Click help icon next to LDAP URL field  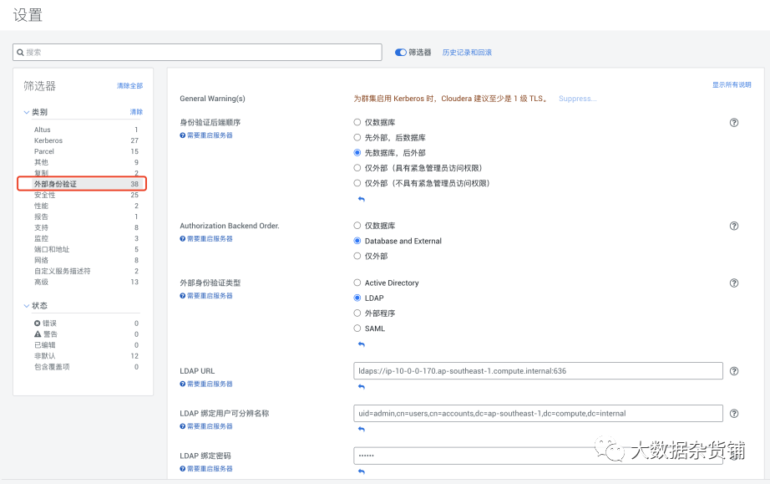[733, 371]
